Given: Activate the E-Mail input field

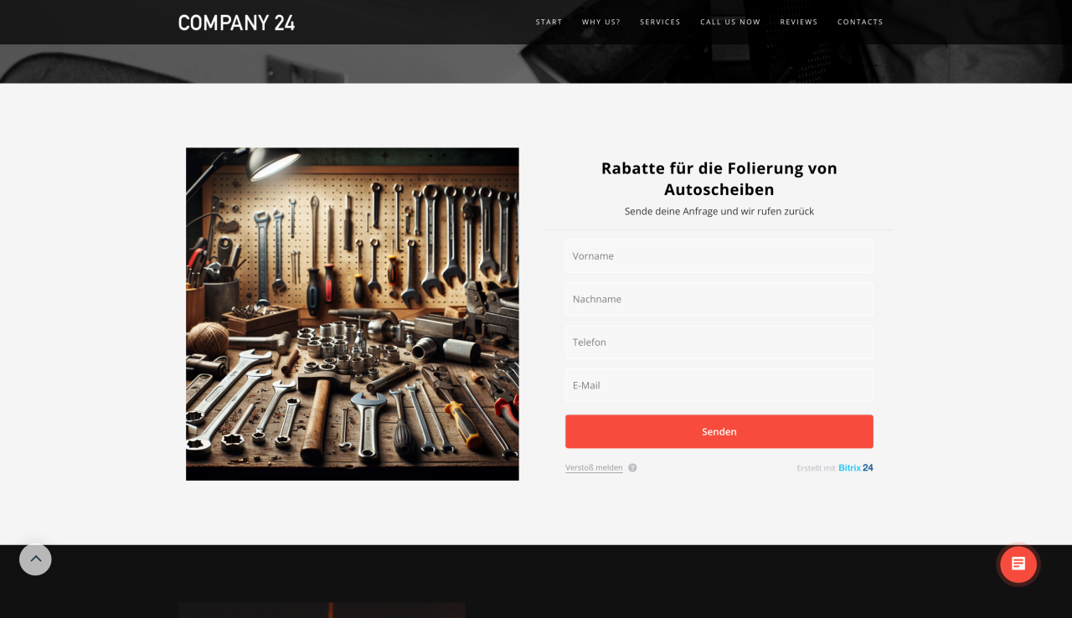Looking at the screenshot, I should coord(719,385).
